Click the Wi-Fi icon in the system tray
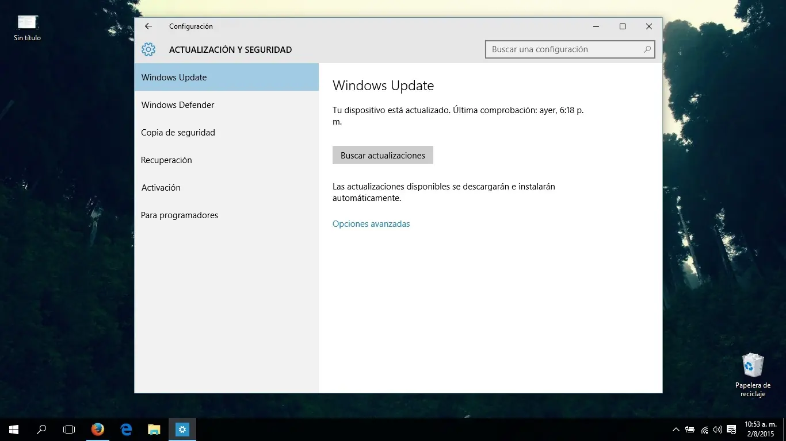The width and height of the screenshot is (786, 441). coord(704,430)
